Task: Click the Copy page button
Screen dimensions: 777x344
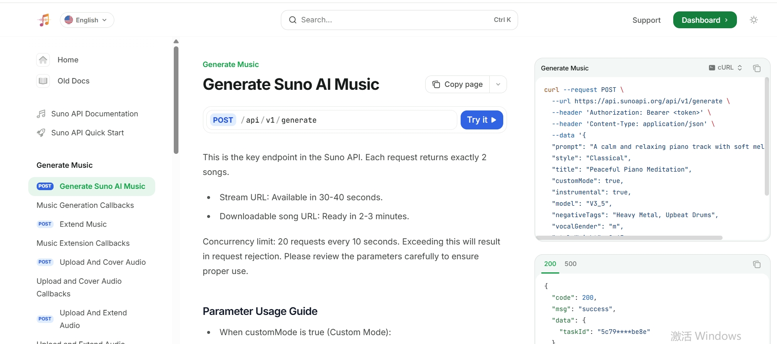Action: click(x=458, y=84)
